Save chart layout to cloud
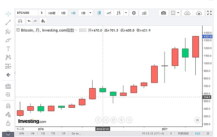This screenshot has width=217, height=137. 199,13
